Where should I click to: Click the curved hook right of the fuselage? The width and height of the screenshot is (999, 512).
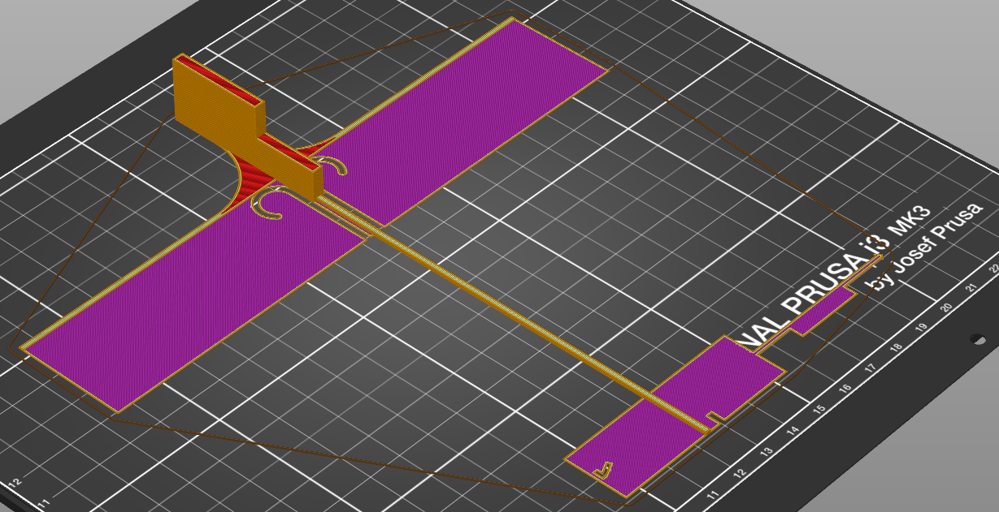(337, 166)
